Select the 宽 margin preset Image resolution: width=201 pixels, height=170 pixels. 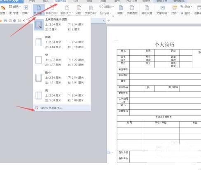[x=62, y=95]
